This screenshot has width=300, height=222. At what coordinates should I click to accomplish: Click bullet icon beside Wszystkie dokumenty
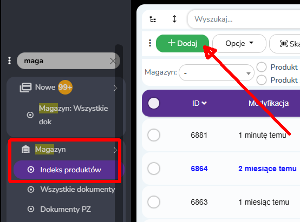click(31, 190)
